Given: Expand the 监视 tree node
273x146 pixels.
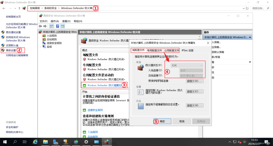Looking at the screenshot, I should pyautogui.click(x=40, y=47).
